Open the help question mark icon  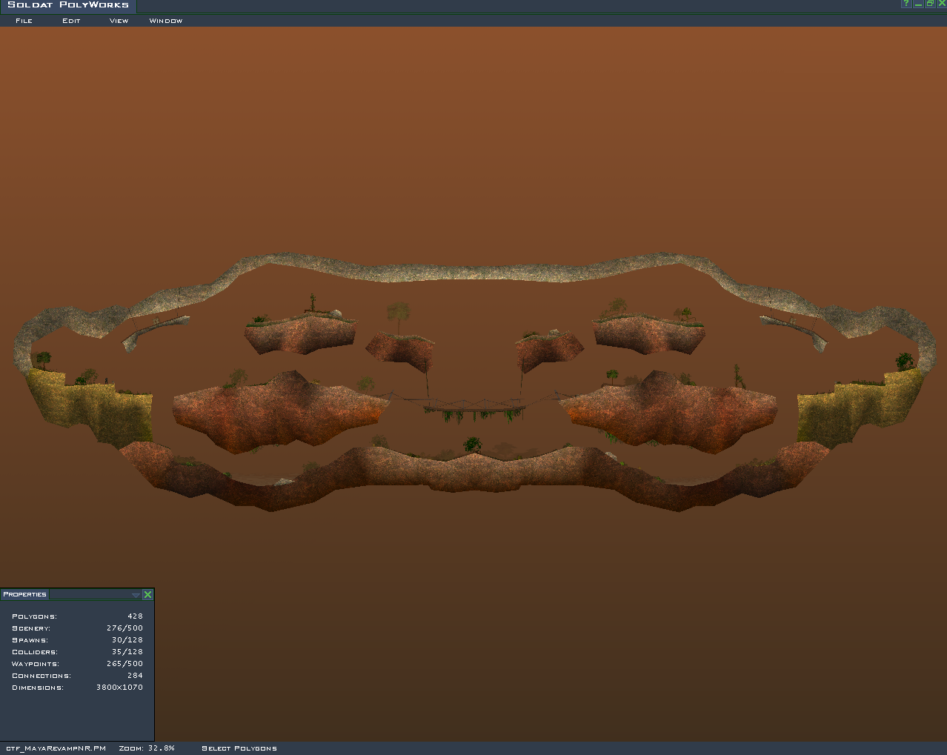[906, 4]
